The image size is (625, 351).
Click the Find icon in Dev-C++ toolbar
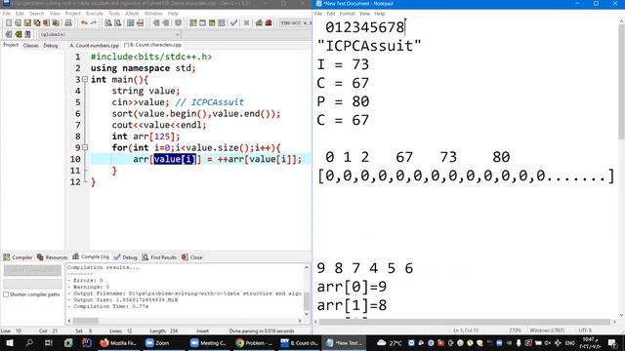[x=108, y=23]
